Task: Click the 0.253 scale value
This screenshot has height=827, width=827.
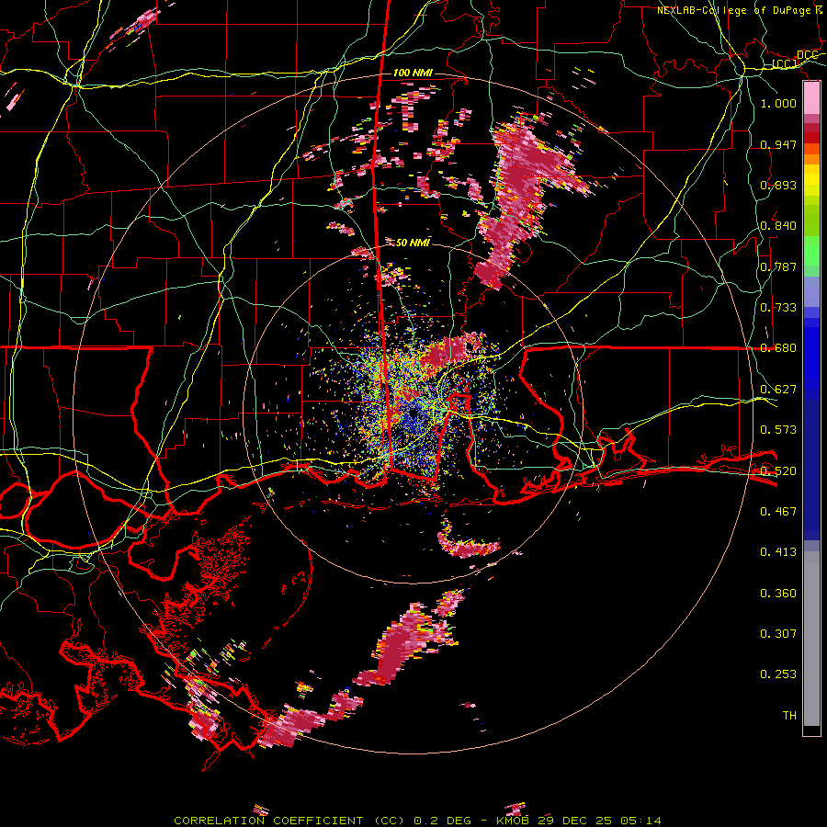Action: pyautogui.click(x=778, y=674)
